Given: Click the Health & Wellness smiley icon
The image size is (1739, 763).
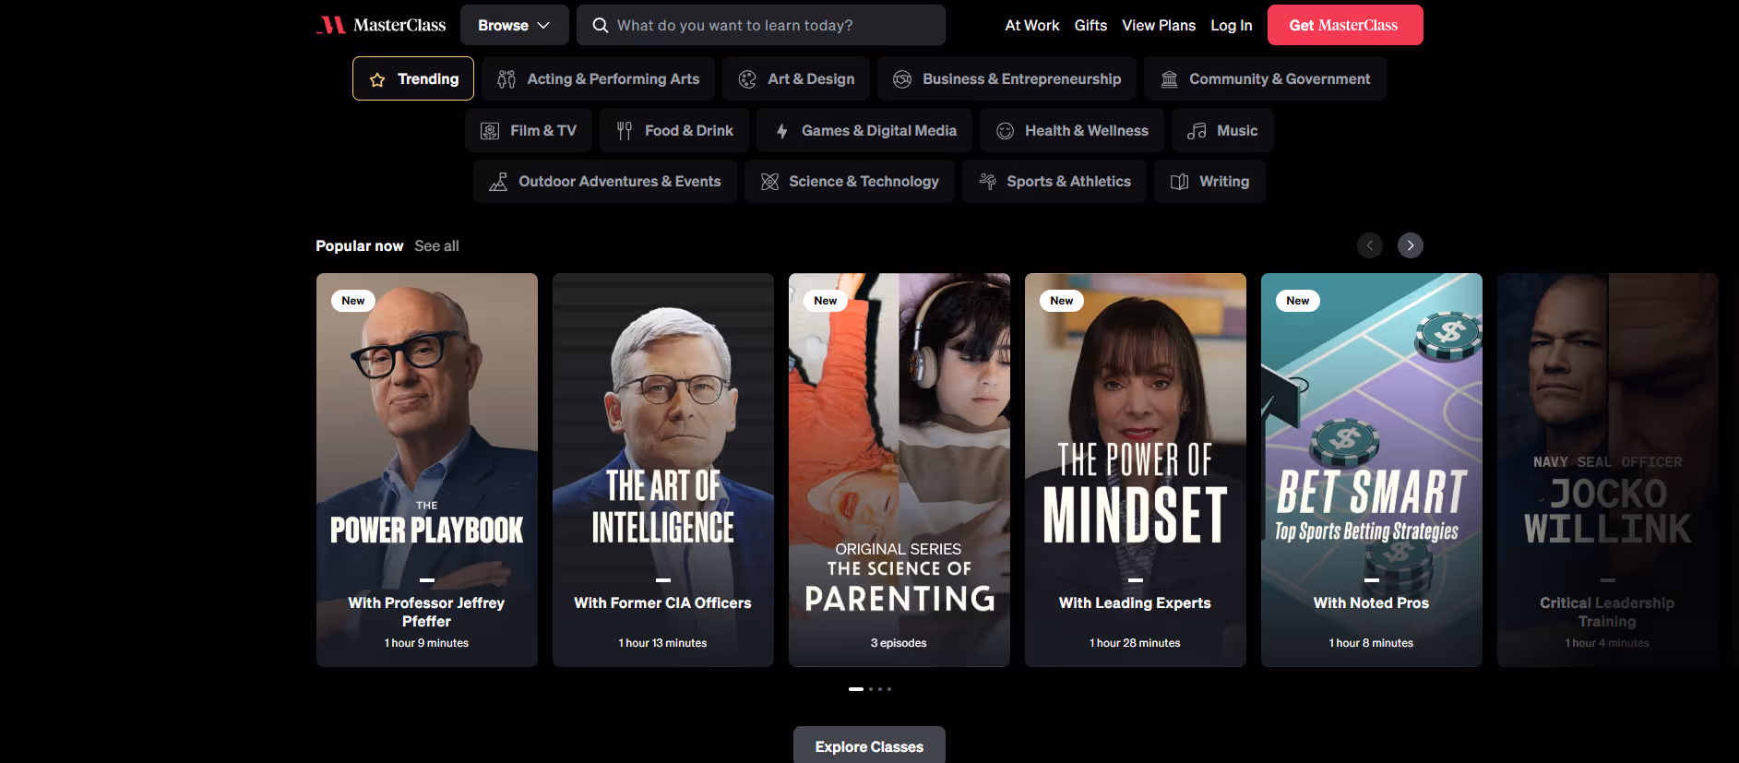Looking at the screenshot, I should point(1005,131).
